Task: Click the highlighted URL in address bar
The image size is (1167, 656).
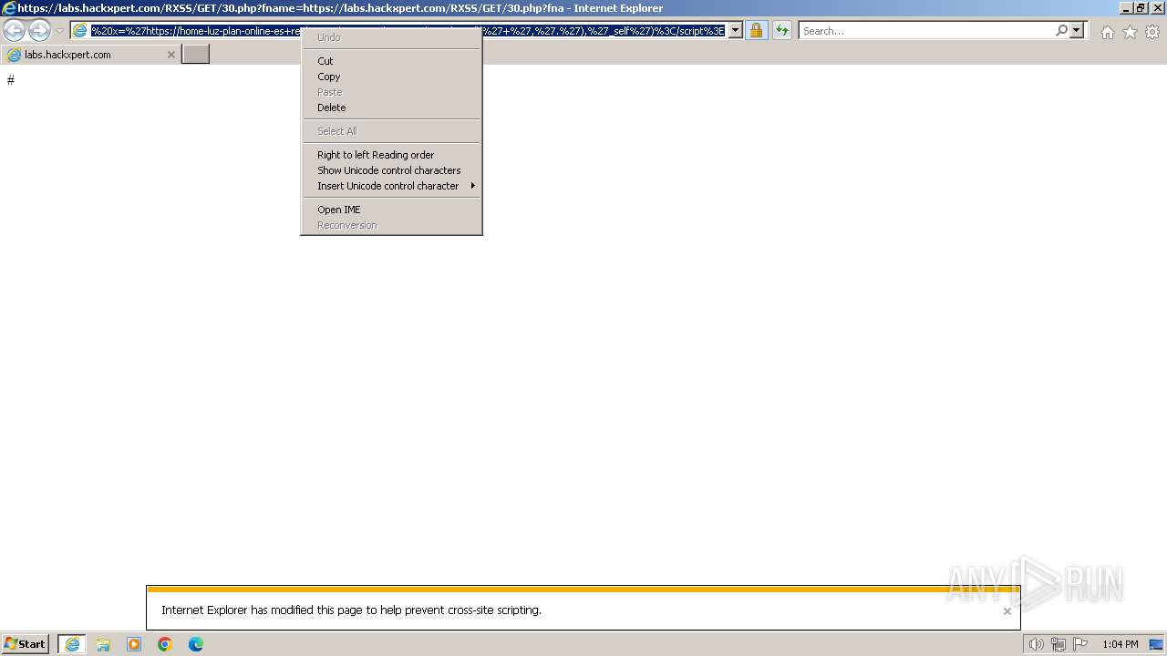Action: pyautogui.click(x=408, y=31)
